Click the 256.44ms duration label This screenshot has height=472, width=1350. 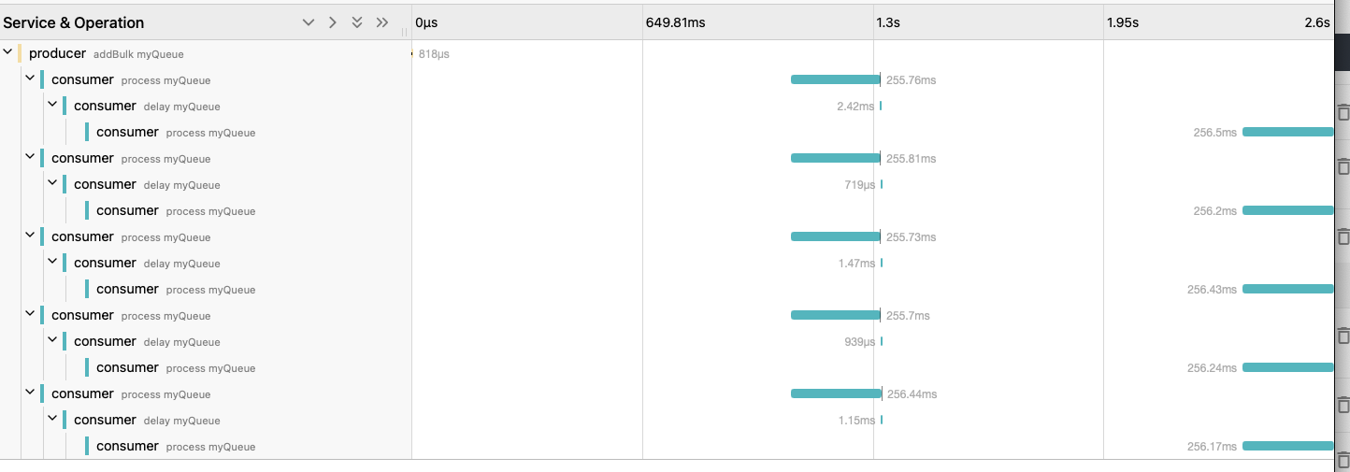click(912, 394)
